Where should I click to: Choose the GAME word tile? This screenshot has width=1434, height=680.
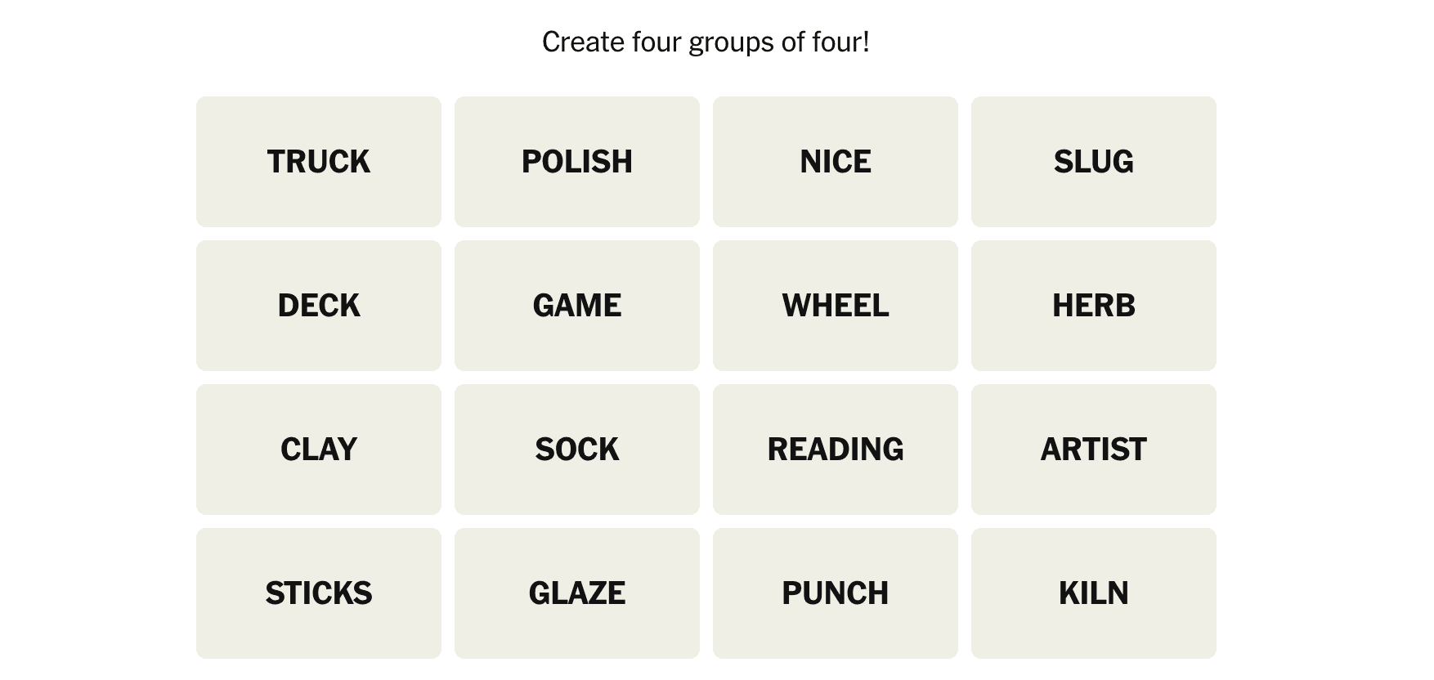click(577, 306)
